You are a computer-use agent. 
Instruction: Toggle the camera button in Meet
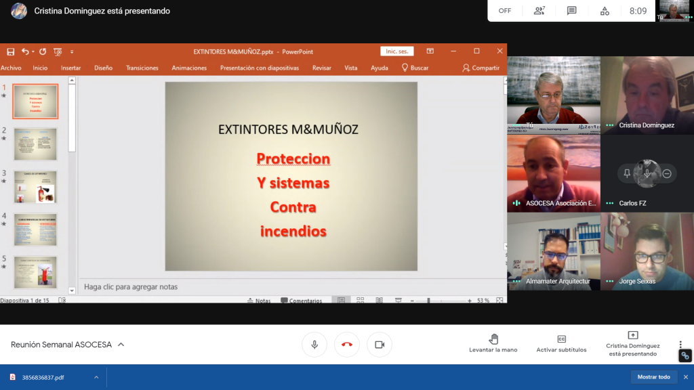380,345
